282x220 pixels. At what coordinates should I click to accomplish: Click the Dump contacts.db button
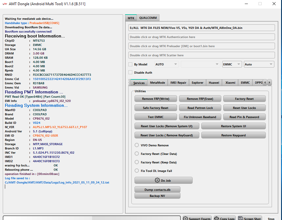157,190
